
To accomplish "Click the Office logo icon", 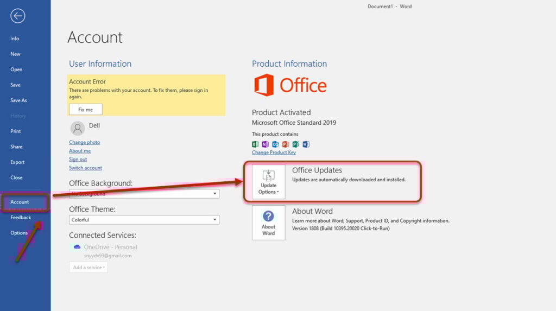I will tap(264, 85).
